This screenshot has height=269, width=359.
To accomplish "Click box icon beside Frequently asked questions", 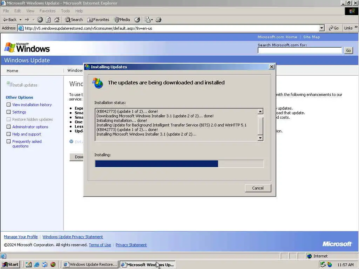I will pos(8,141).
